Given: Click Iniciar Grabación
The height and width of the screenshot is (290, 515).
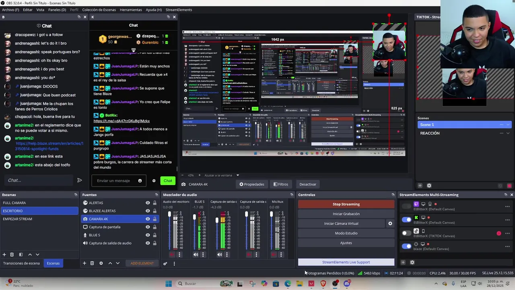Looking at the screenshot, I should tap(346, 214).
